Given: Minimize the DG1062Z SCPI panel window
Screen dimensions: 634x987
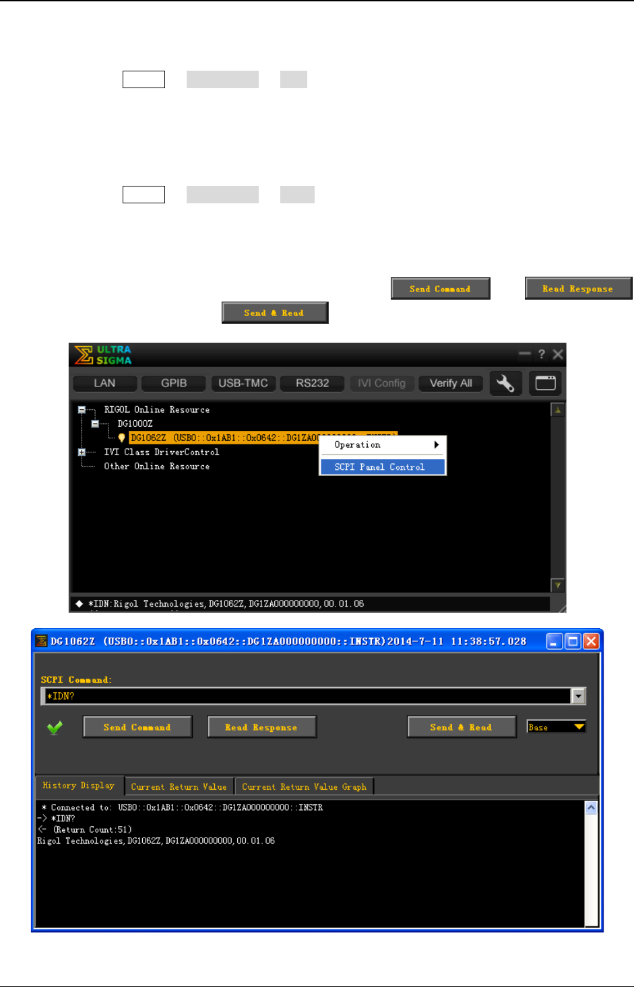Looking at the screenshot, I should coord(554,641).
